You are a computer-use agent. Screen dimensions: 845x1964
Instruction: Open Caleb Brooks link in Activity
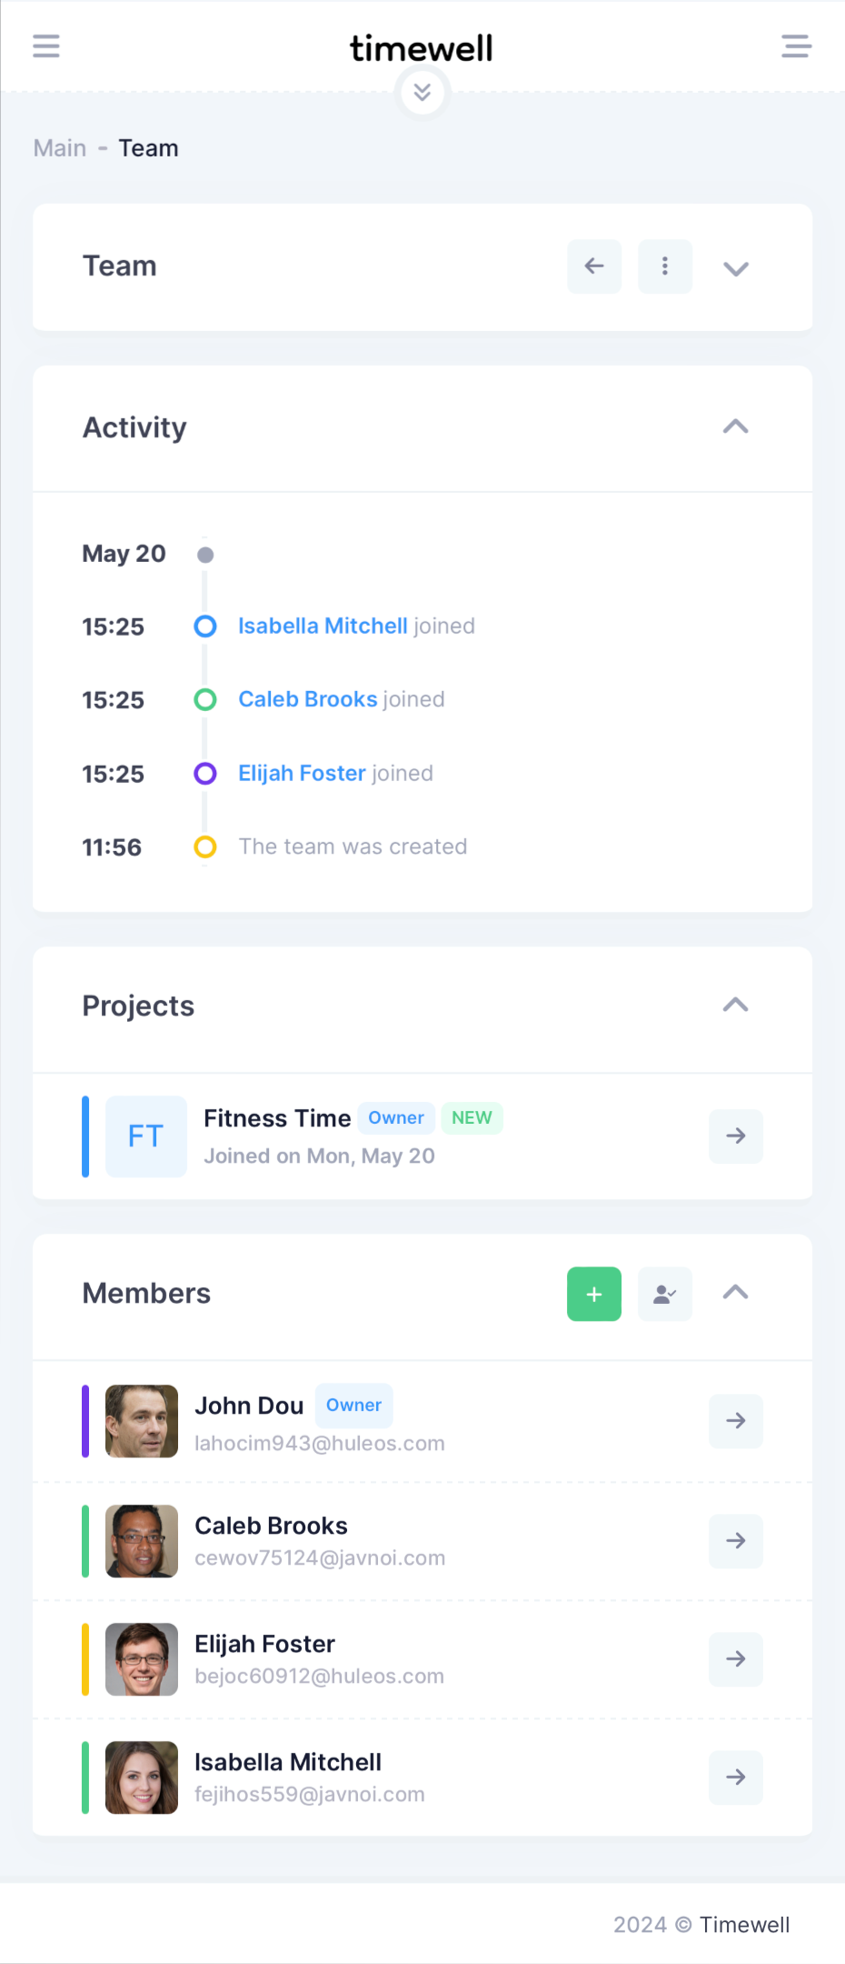[x=307, y=699]
